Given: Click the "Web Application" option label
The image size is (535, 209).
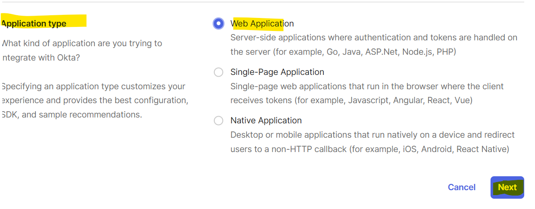Looking at the screenshot, I should (262, 24).
